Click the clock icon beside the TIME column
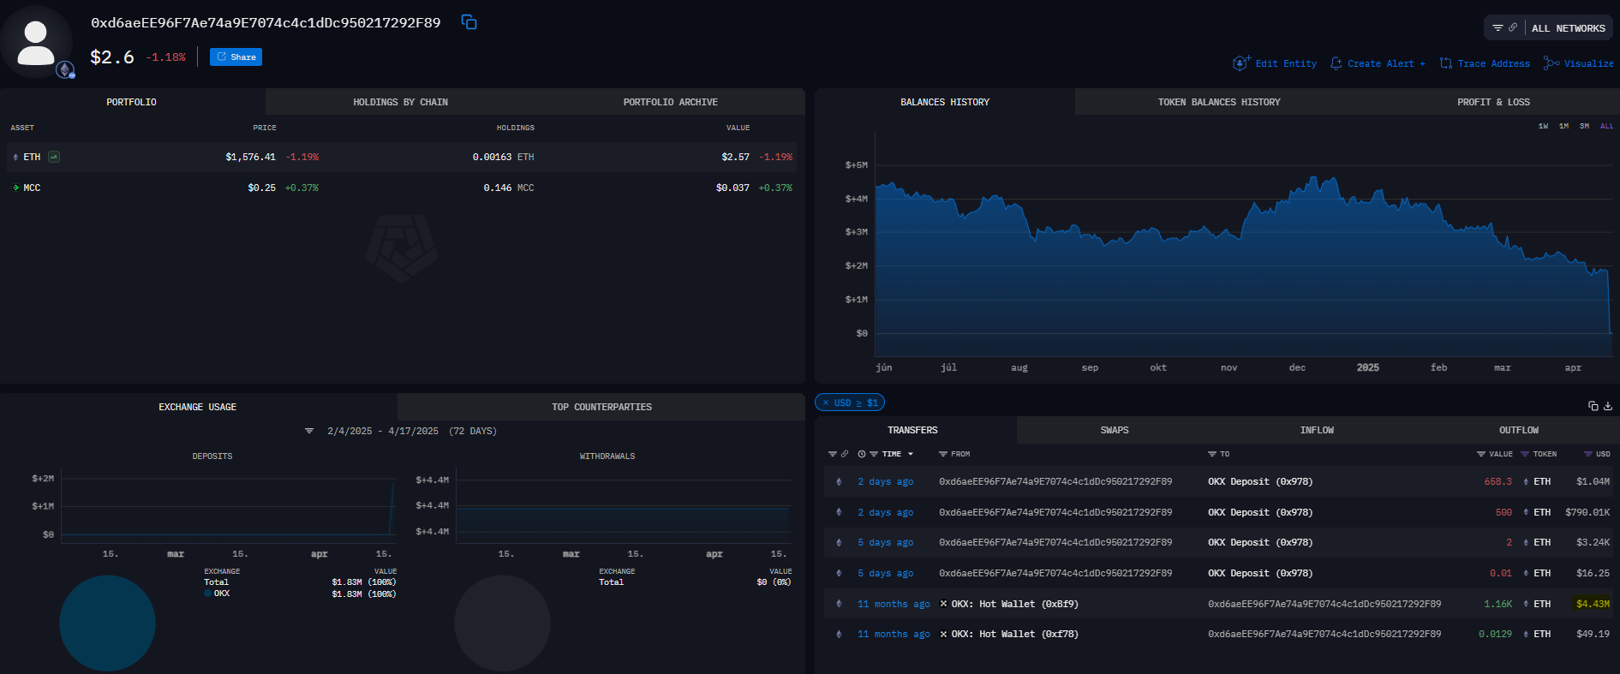 point(862,454)
